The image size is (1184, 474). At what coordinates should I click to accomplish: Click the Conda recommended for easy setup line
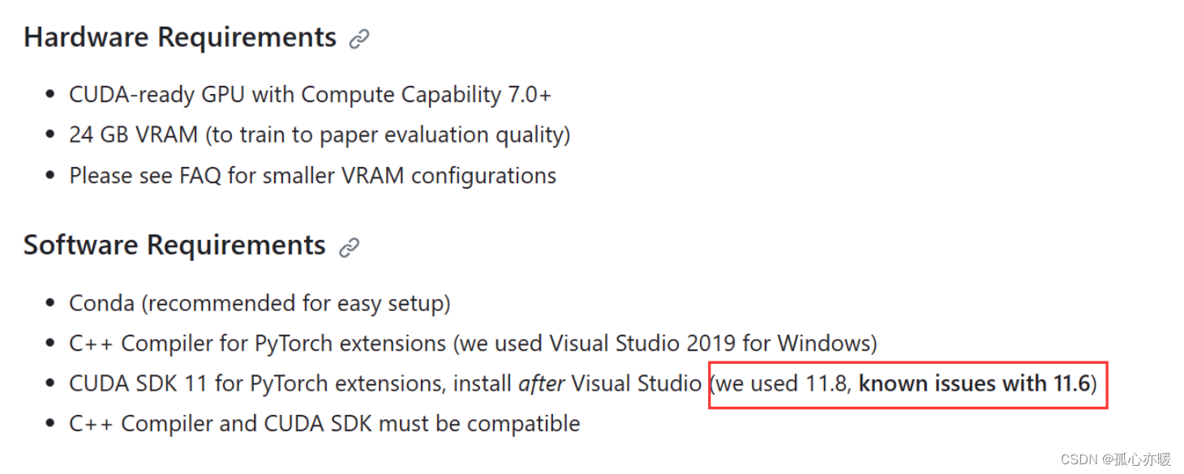tap(260, 303)
